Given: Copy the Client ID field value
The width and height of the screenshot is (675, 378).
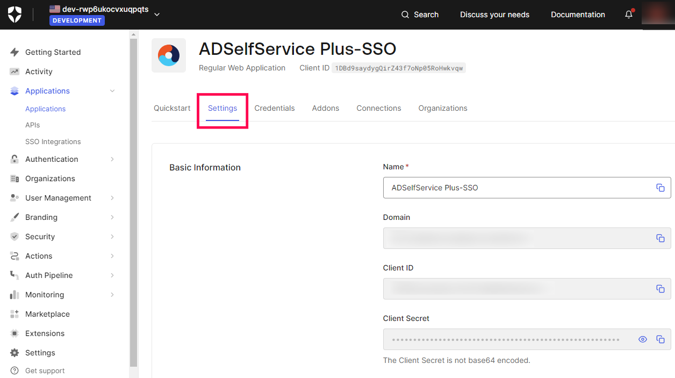Looking at the screenshot, I should tap(660, 289).
